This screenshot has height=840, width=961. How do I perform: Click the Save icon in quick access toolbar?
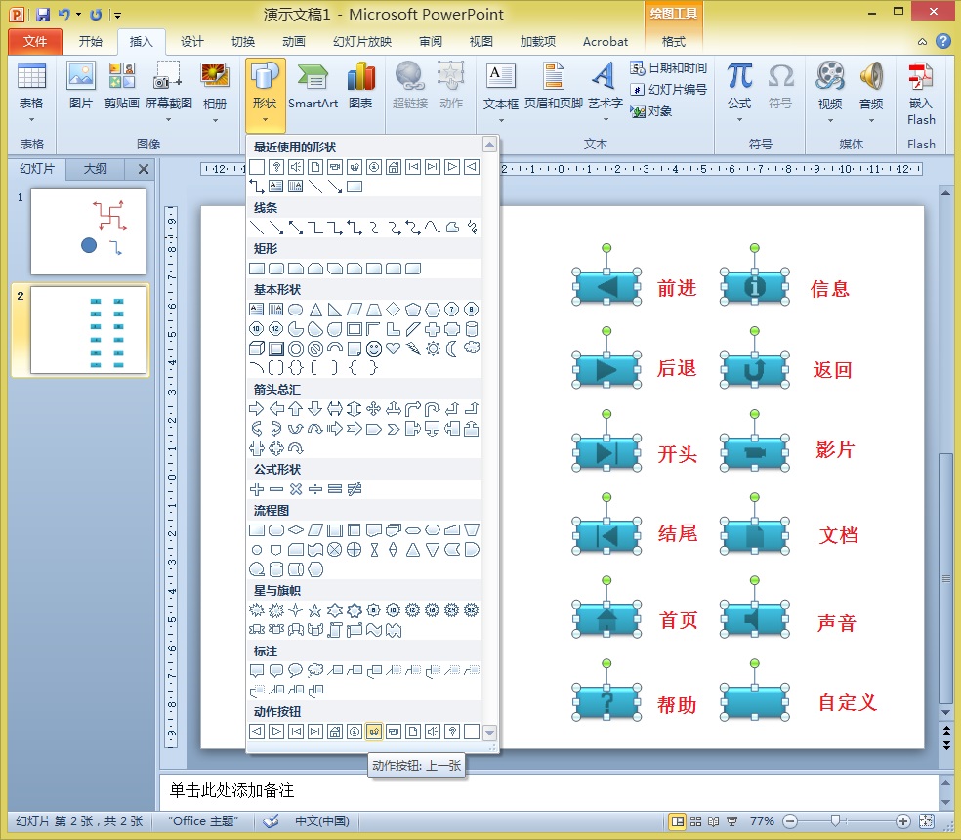[42, 14]
